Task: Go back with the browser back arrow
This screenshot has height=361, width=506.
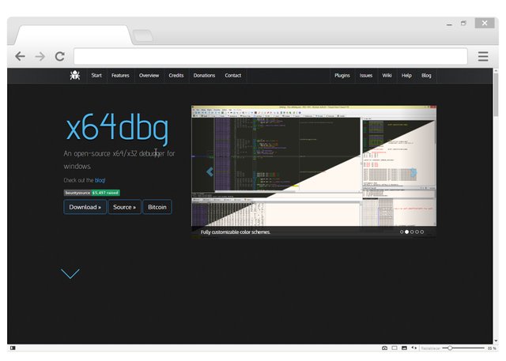Action: click(20, 56)
